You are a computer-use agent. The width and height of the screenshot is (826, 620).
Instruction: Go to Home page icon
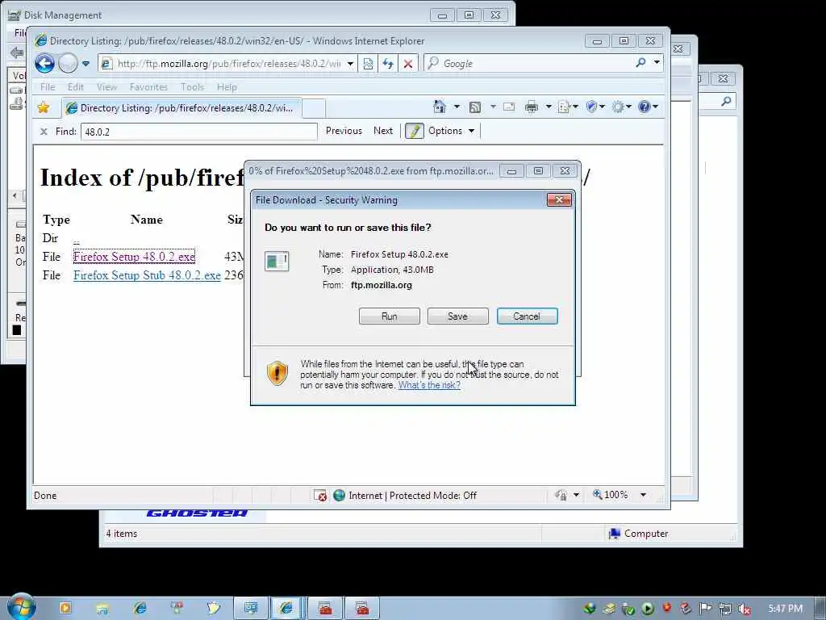[x=440, y=107]
